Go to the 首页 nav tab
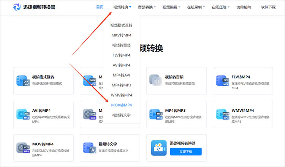Viewport: 285px width, 167px height. pos(100,7)
